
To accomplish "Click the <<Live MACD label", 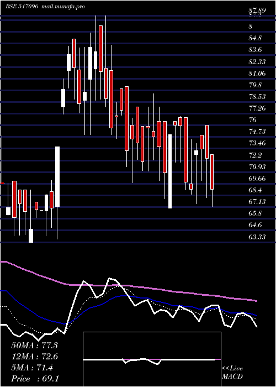I will (232, 373).
